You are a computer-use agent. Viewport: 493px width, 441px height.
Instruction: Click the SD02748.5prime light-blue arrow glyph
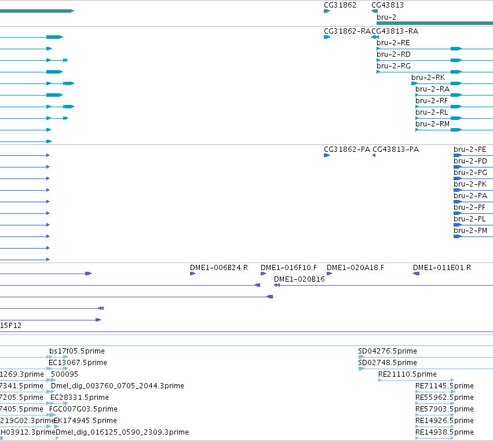coord(361,369)
